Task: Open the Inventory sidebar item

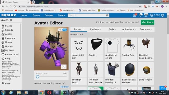Action: pyautogui.click(x=8, y=38)
